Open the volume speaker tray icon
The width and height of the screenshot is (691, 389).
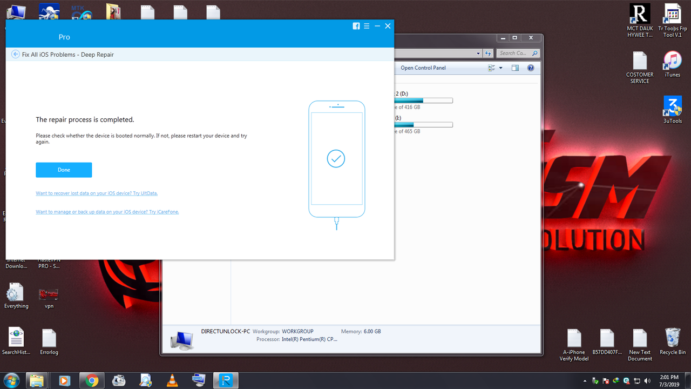(x=647, y=381)
